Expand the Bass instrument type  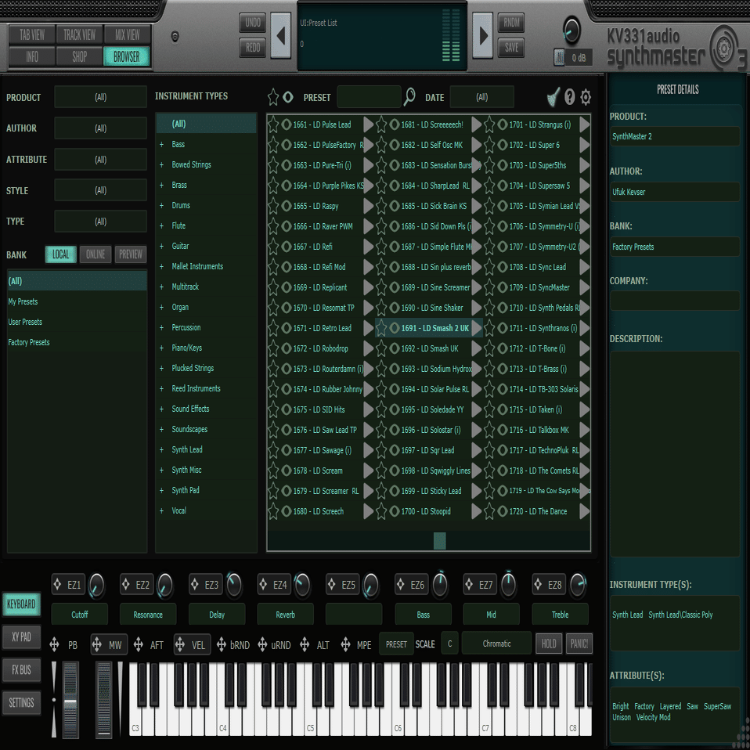(x=162, y=145)
